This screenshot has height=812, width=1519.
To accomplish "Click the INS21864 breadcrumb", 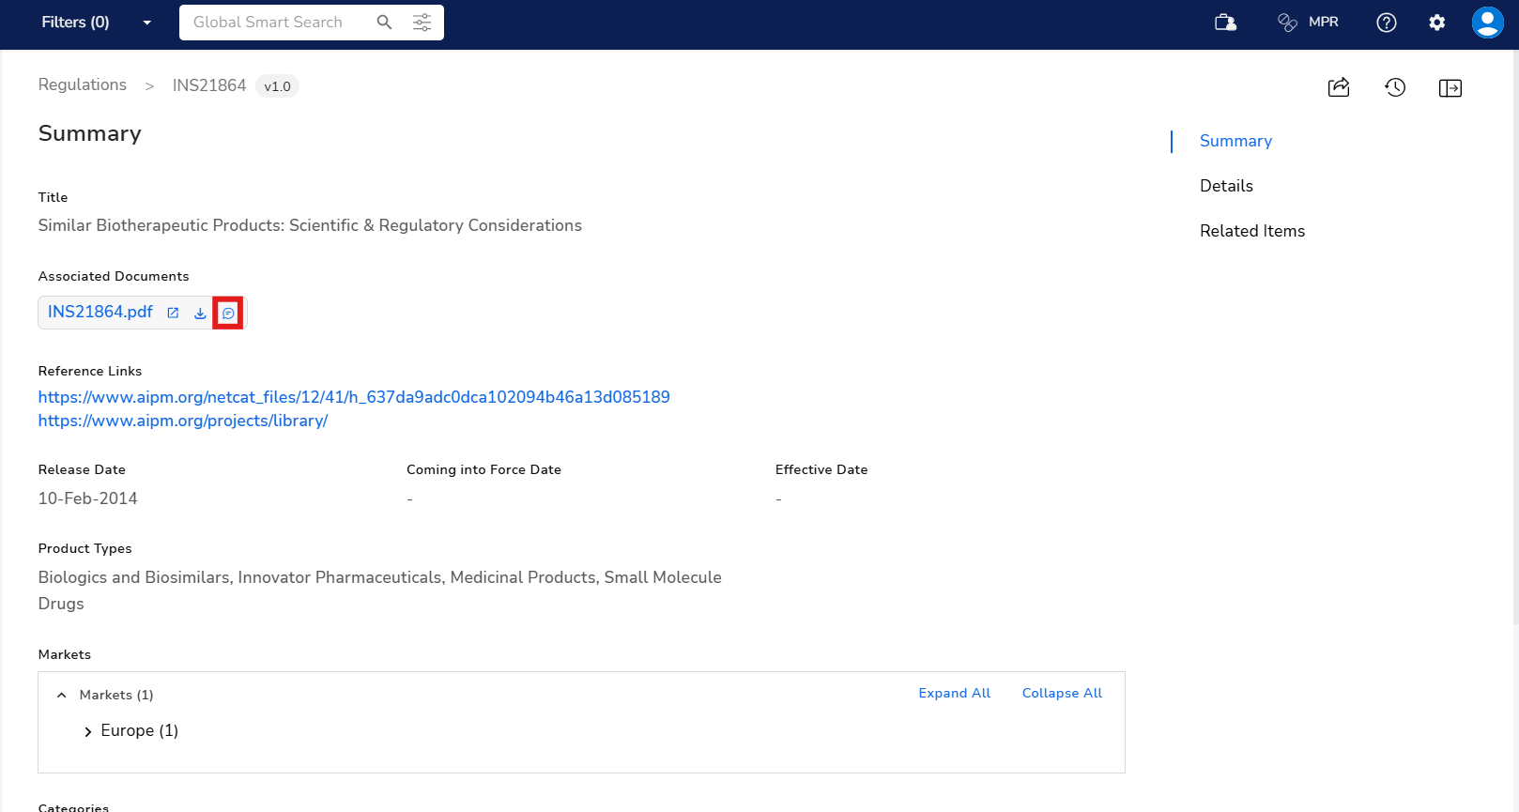I will (209, 85).
